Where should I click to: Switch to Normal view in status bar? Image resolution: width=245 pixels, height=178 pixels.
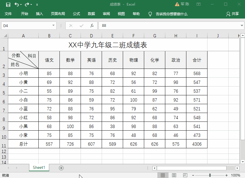[x=163, y=175]
